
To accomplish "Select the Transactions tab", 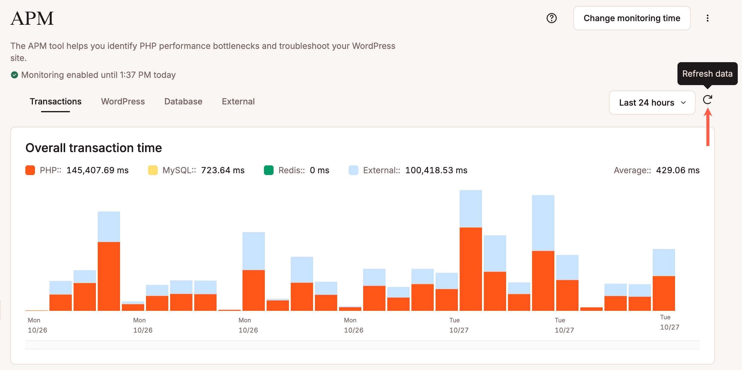I will coord(55,101).
